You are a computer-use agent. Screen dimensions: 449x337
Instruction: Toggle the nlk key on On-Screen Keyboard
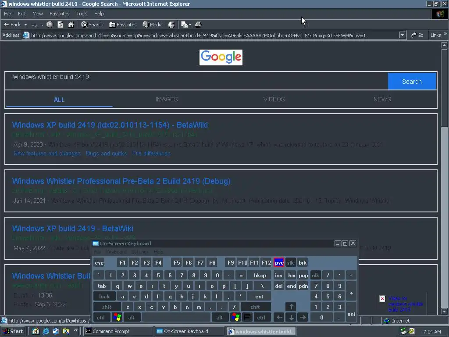[x=316, y=276]
